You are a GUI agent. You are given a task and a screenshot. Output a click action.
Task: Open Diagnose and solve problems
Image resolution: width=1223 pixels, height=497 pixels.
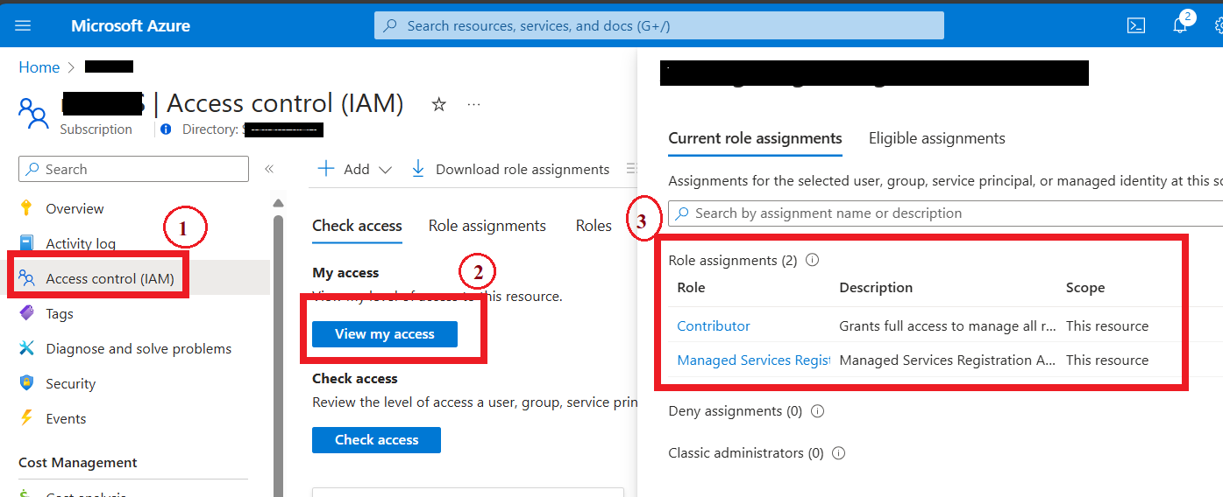[x=139, y=348]
